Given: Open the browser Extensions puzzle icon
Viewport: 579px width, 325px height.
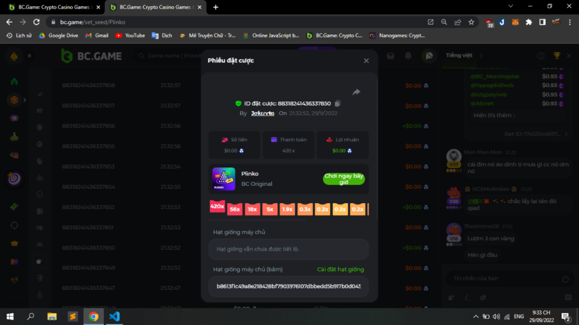Looking at the screenshot, I should 529,22.
